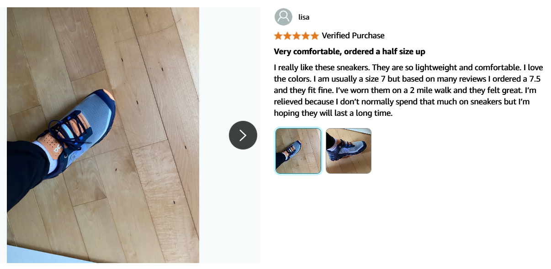Open reviewer profile via the name lisa
Viewport: 551px width, 269px height.
(x=304, y=17)
